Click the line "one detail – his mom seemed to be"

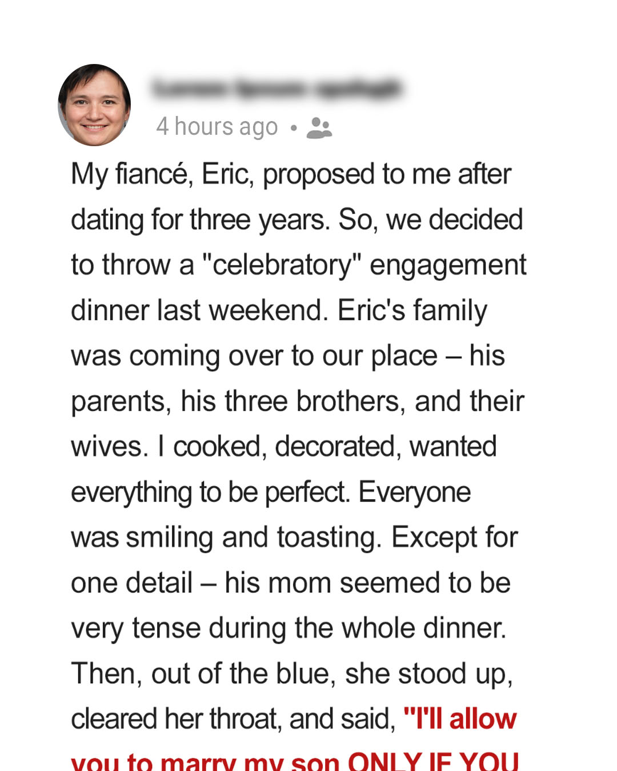pyautogui.click(x=291, y=583)
